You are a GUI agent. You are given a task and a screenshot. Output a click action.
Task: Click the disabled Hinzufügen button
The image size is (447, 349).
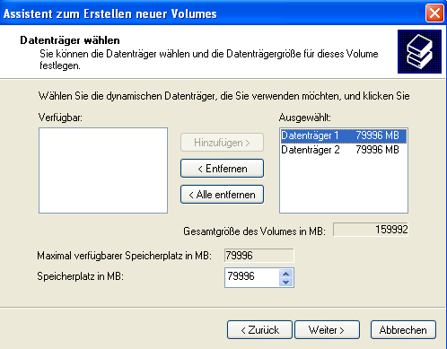point(222,143)
